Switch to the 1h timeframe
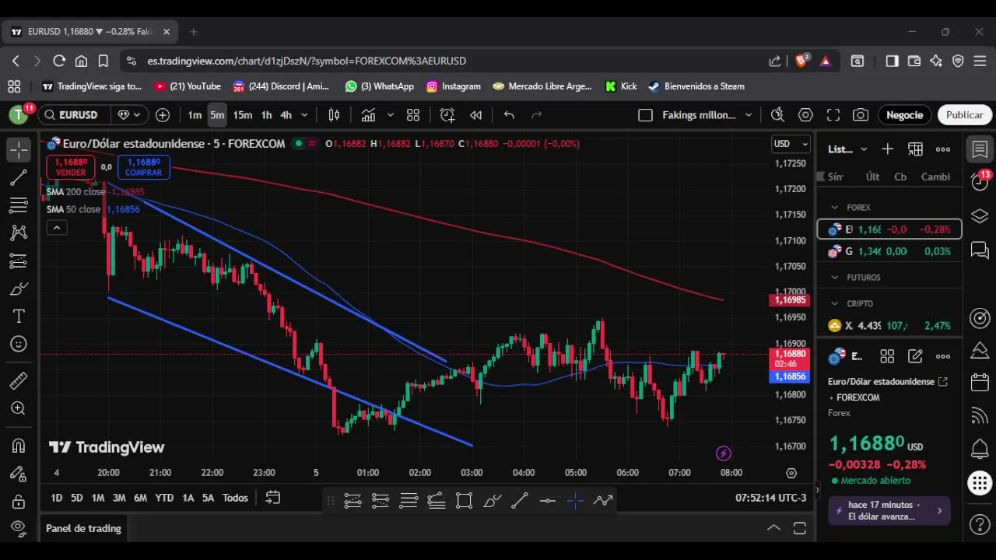This screenshot has height=560, width=996. pyautogui.click(x=266, y=115)
